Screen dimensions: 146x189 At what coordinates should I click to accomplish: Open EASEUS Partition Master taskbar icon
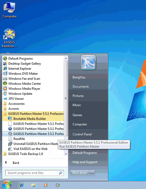pyautogui.click(x=58, y=185)
